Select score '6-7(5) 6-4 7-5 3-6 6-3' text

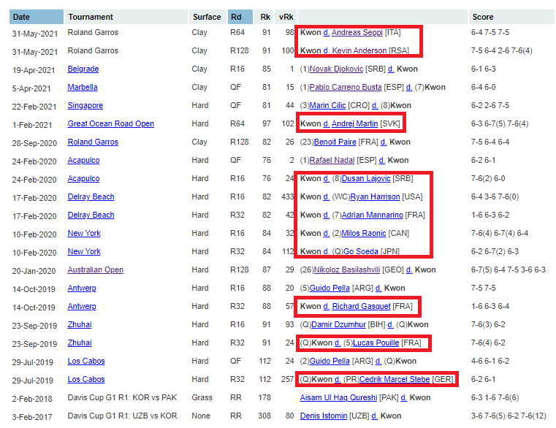pos(508,270)
